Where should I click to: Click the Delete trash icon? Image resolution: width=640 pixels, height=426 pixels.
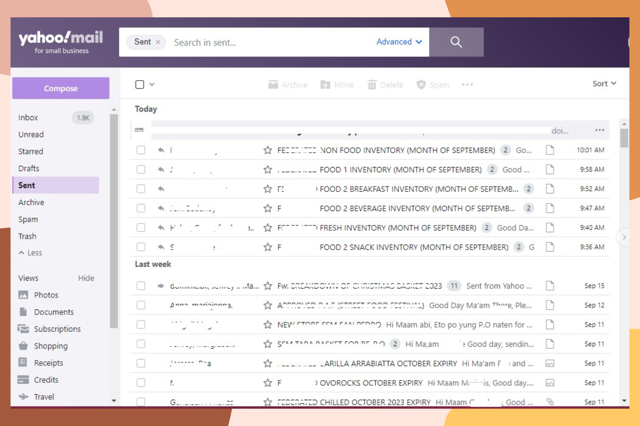tap(372, 85)
